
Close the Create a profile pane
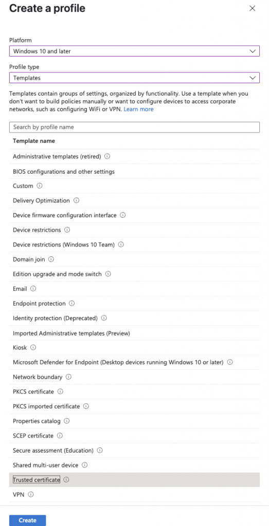[253, 9]
